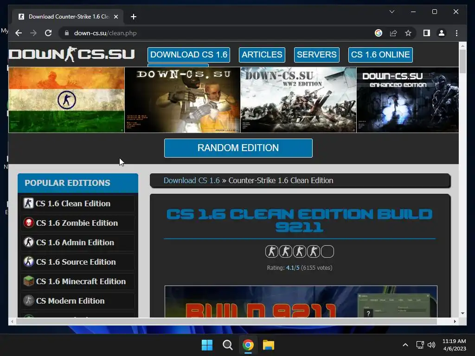Close the Download Counter-Strike 1.6 tab
Image resolution: width=475 pixels, height=356 pixels.
click(x=116, y=17)
